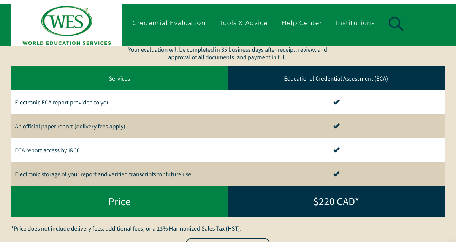456x242 pixels.
Task: Click the $220 CAD* price cell
Action: 336,202
